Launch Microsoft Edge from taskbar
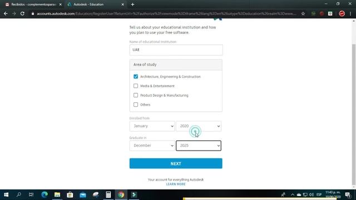This screenshot has width=356, height=200. pyautogui.click(x=44, y=194)
